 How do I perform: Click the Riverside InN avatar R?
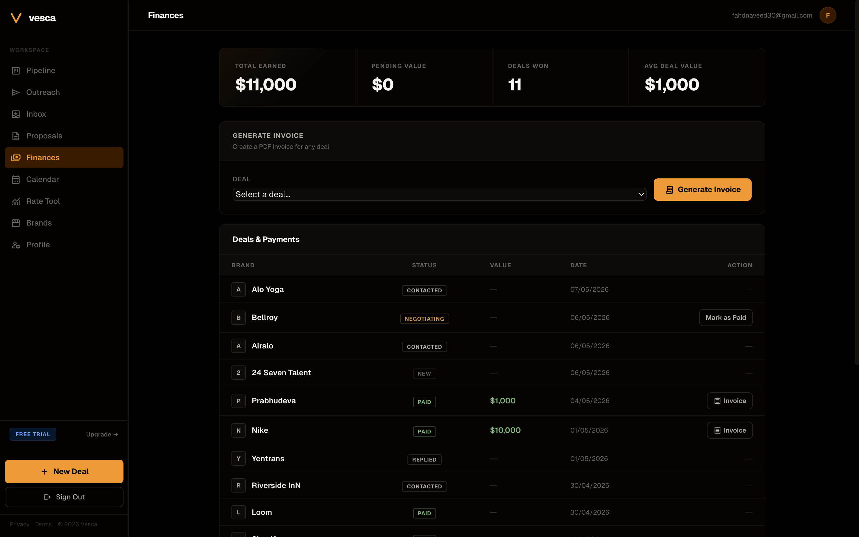239,485
